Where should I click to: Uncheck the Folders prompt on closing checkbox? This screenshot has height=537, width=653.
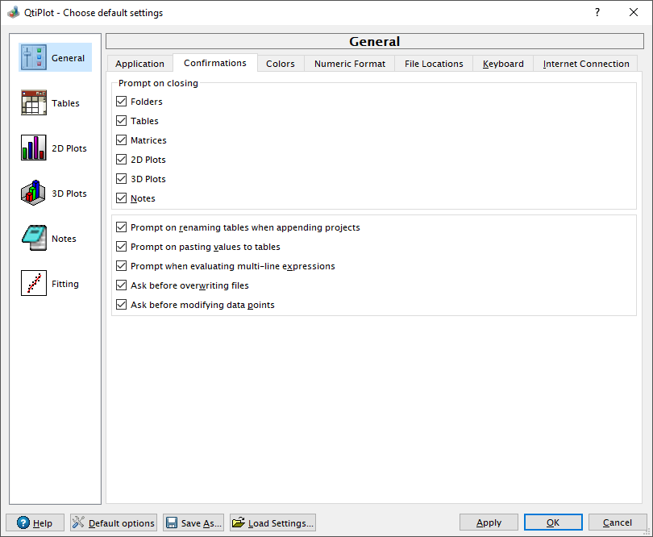coord(121,102)
